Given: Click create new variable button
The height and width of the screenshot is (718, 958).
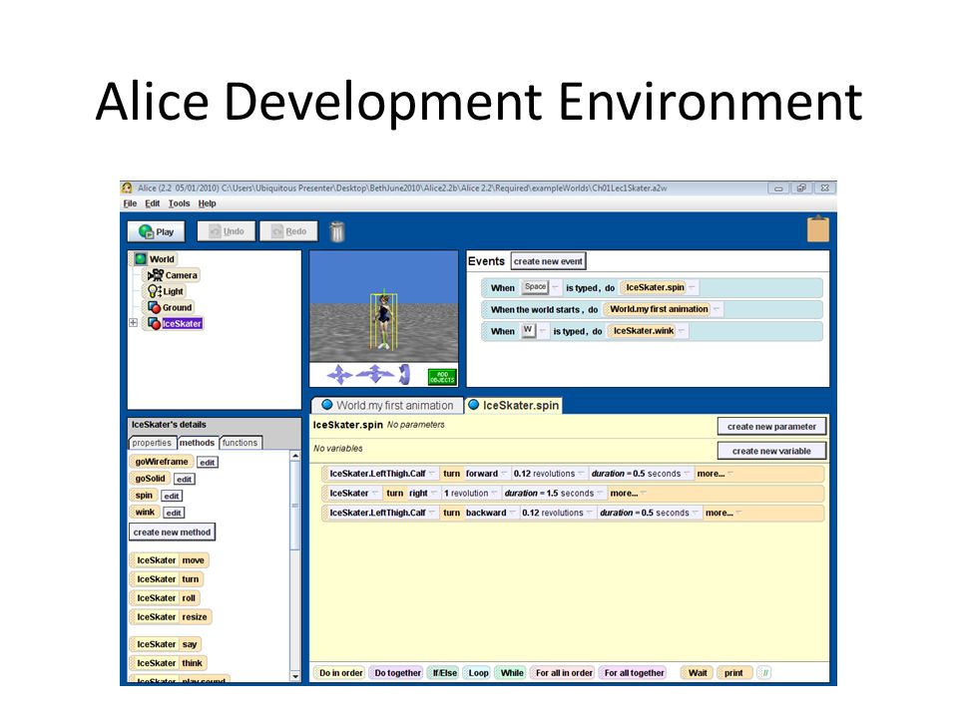Looking at the screenshot, I should (x=771, y=451).
